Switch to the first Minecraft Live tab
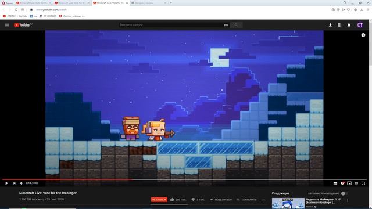 click(x=34, y=3)
